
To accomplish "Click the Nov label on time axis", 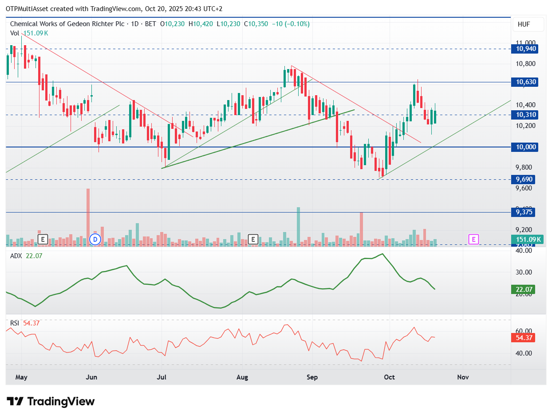I will tap(463, 377).
